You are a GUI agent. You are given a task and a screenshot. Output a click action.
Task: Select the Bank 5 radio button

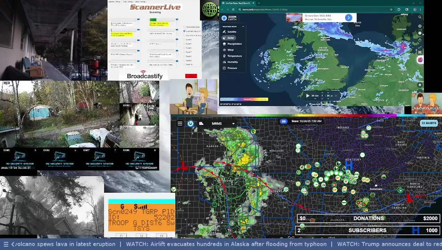point(185,44)
